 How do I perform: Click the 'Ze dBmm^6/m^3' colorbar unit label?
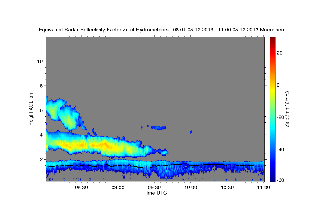287,109
